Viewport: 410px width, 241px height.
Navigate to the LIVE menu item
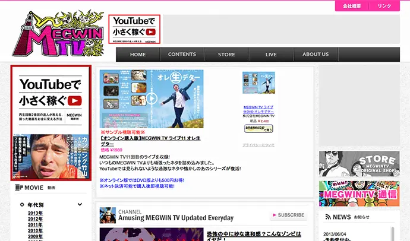[271, 55]
